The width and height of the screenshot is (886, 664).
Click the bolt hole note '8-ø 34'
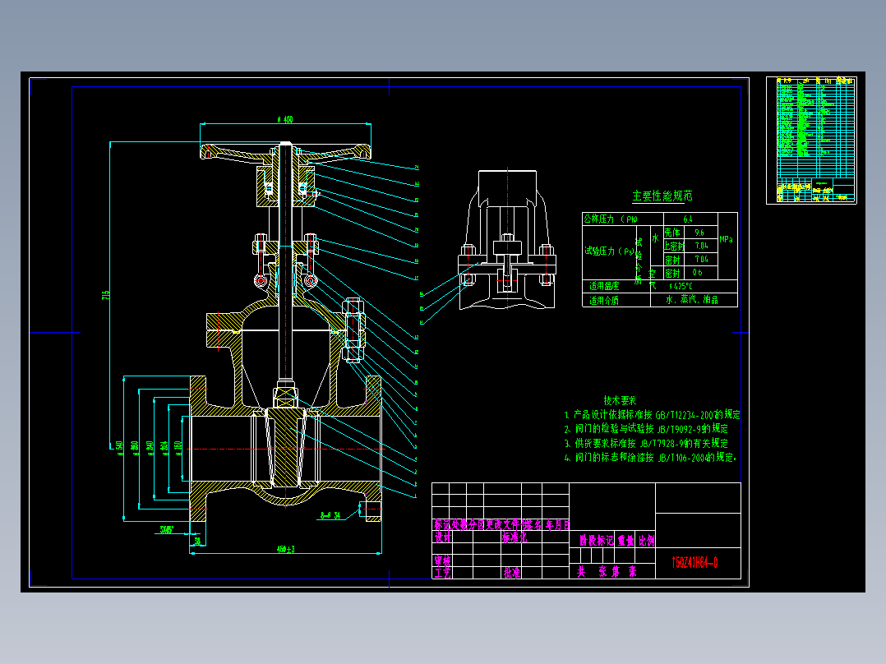point(330,515)
